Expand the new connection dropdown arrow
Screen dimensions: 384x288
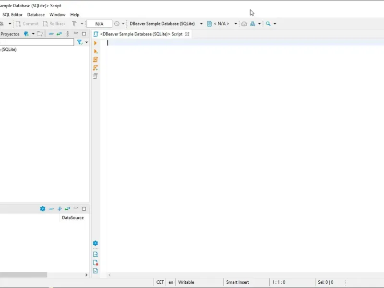33,34
